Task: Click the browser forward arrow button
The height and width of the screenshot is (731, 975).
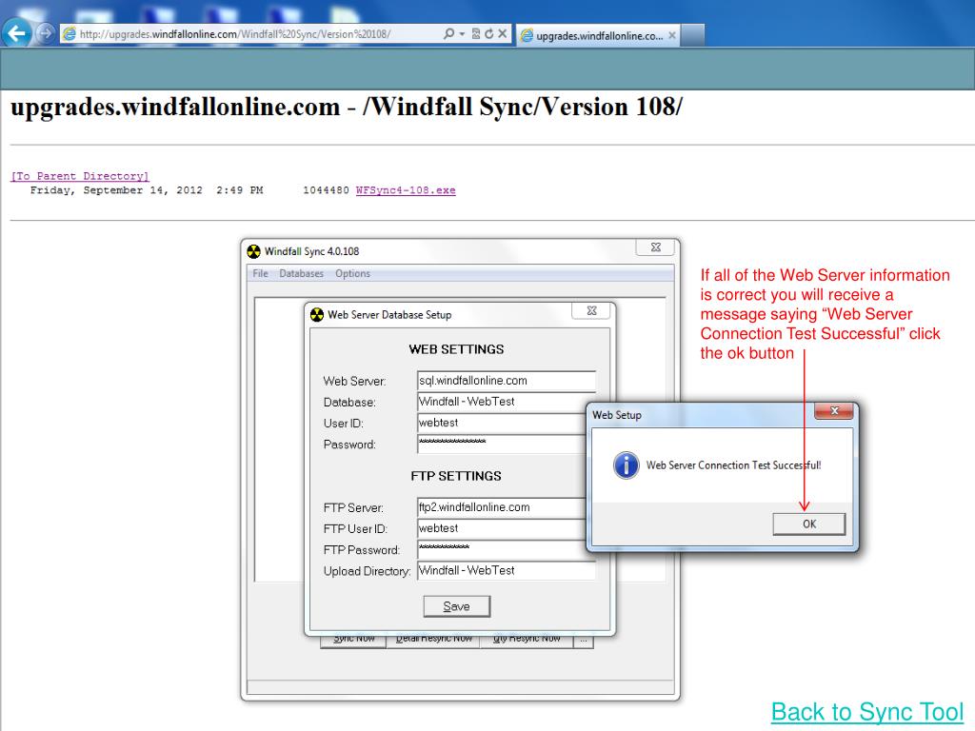Action: (45, 33)
